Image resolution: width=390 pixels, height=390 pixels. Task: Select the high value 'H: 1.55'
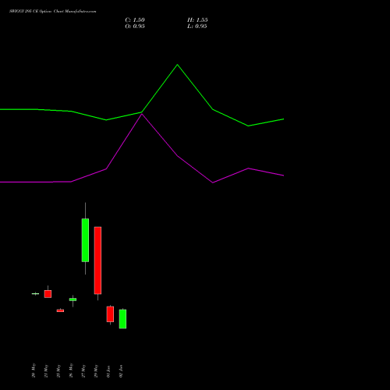pyautogui.click(x=197, y=20)
